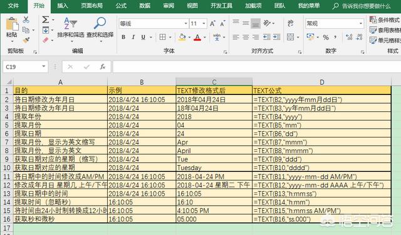Click Tell me what you want search
Viewport: 401px width, 235px height.
[x=362, y=6]
